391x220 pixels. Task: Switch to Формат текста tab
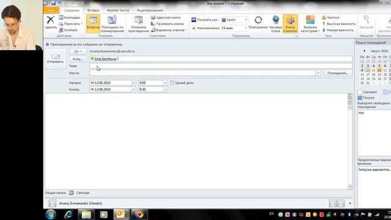pos(118,10)
